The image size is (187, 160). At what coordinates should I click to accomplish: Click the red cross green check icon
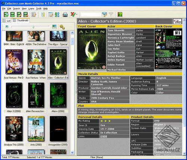73,15
